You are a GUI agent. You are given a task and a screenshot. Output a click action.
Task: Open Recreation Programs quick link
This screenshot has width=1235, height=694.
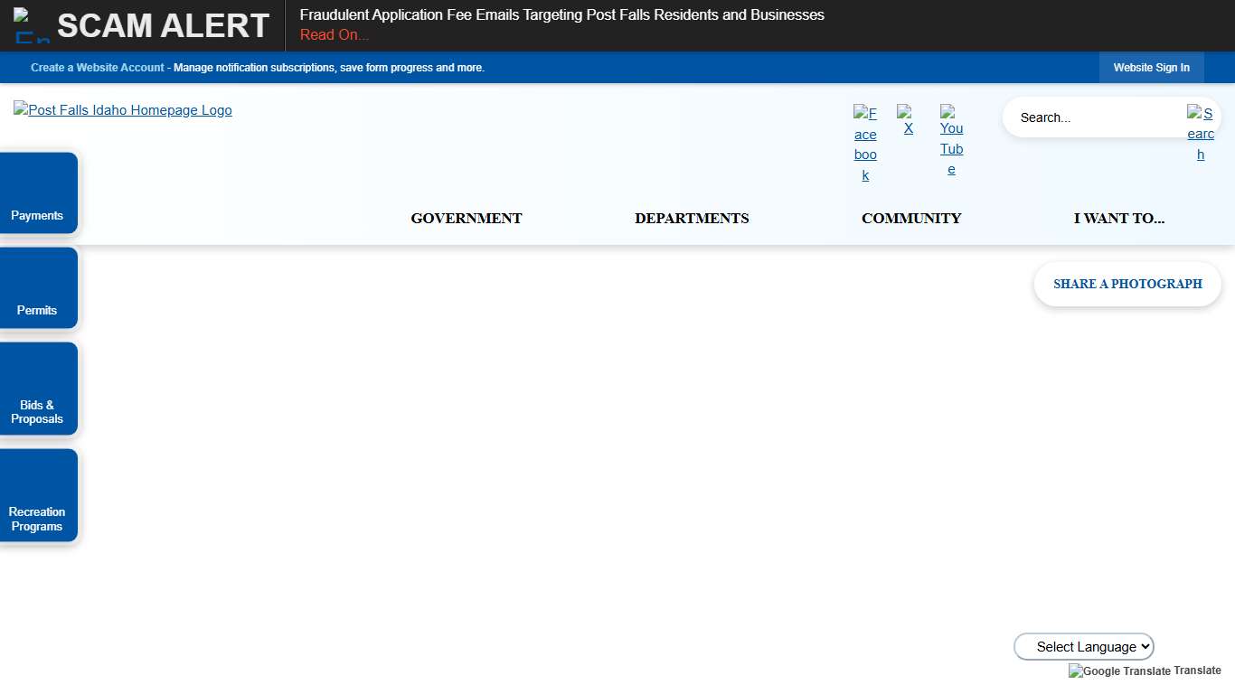tap(38, 496)
